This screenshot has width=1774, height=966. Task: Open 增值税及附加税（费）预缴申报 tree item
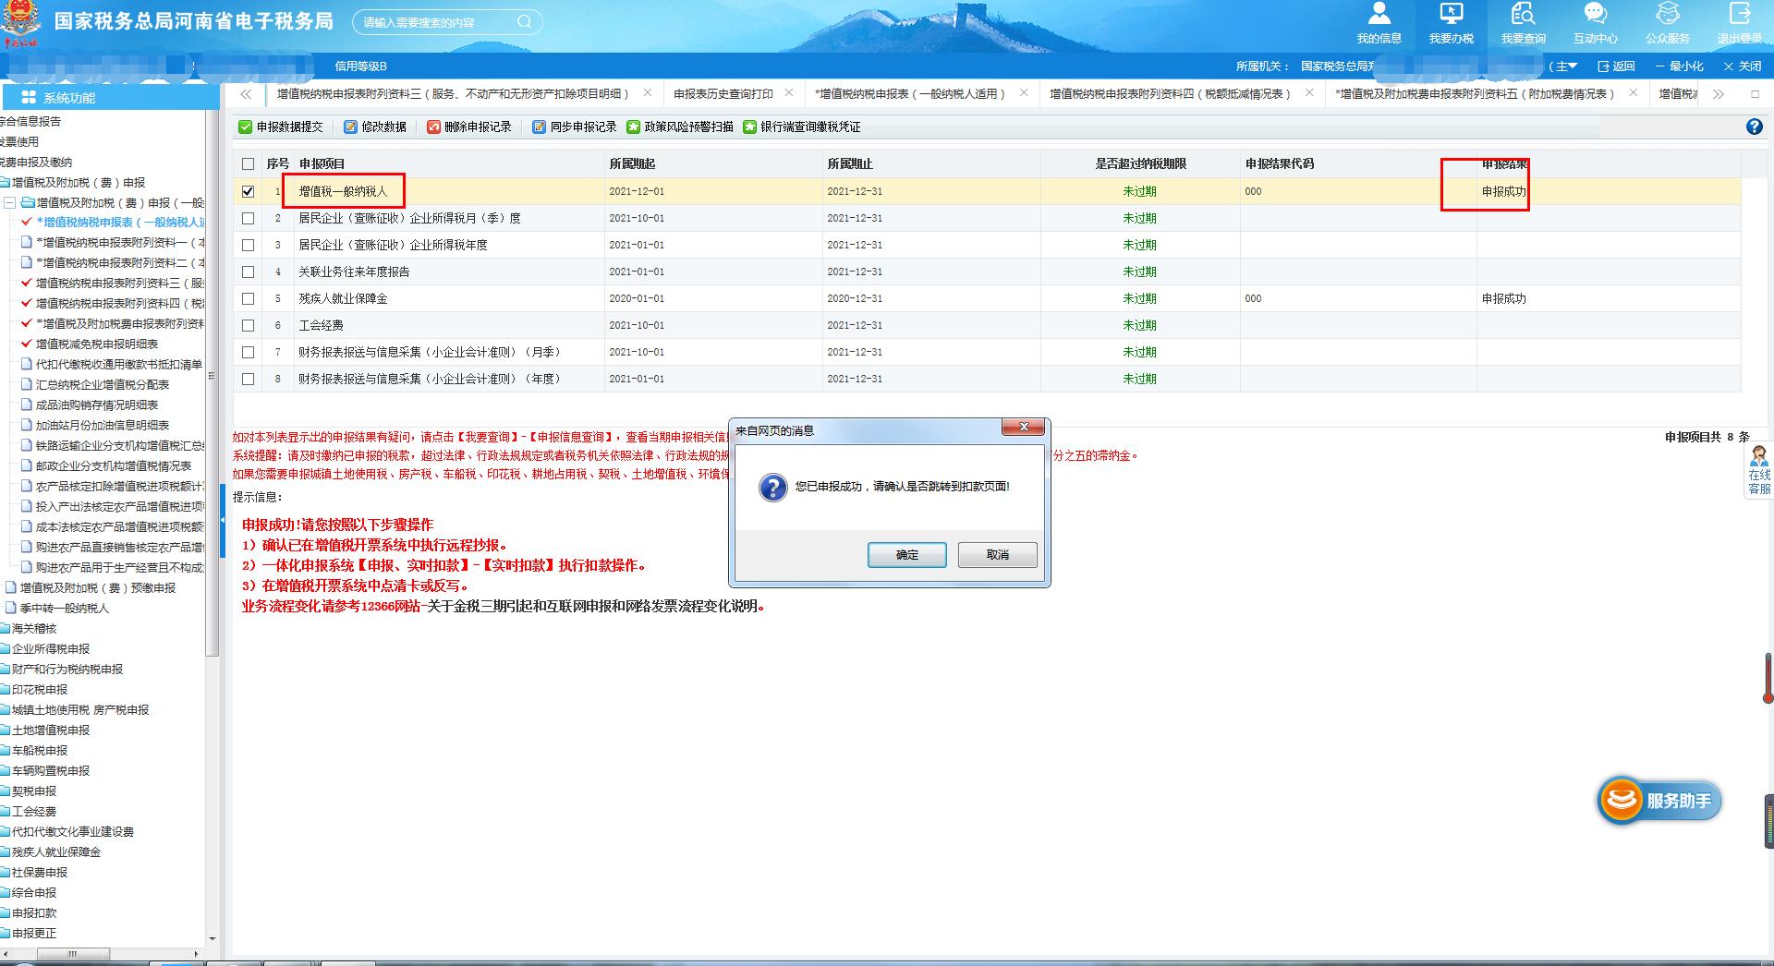point(98,588)
